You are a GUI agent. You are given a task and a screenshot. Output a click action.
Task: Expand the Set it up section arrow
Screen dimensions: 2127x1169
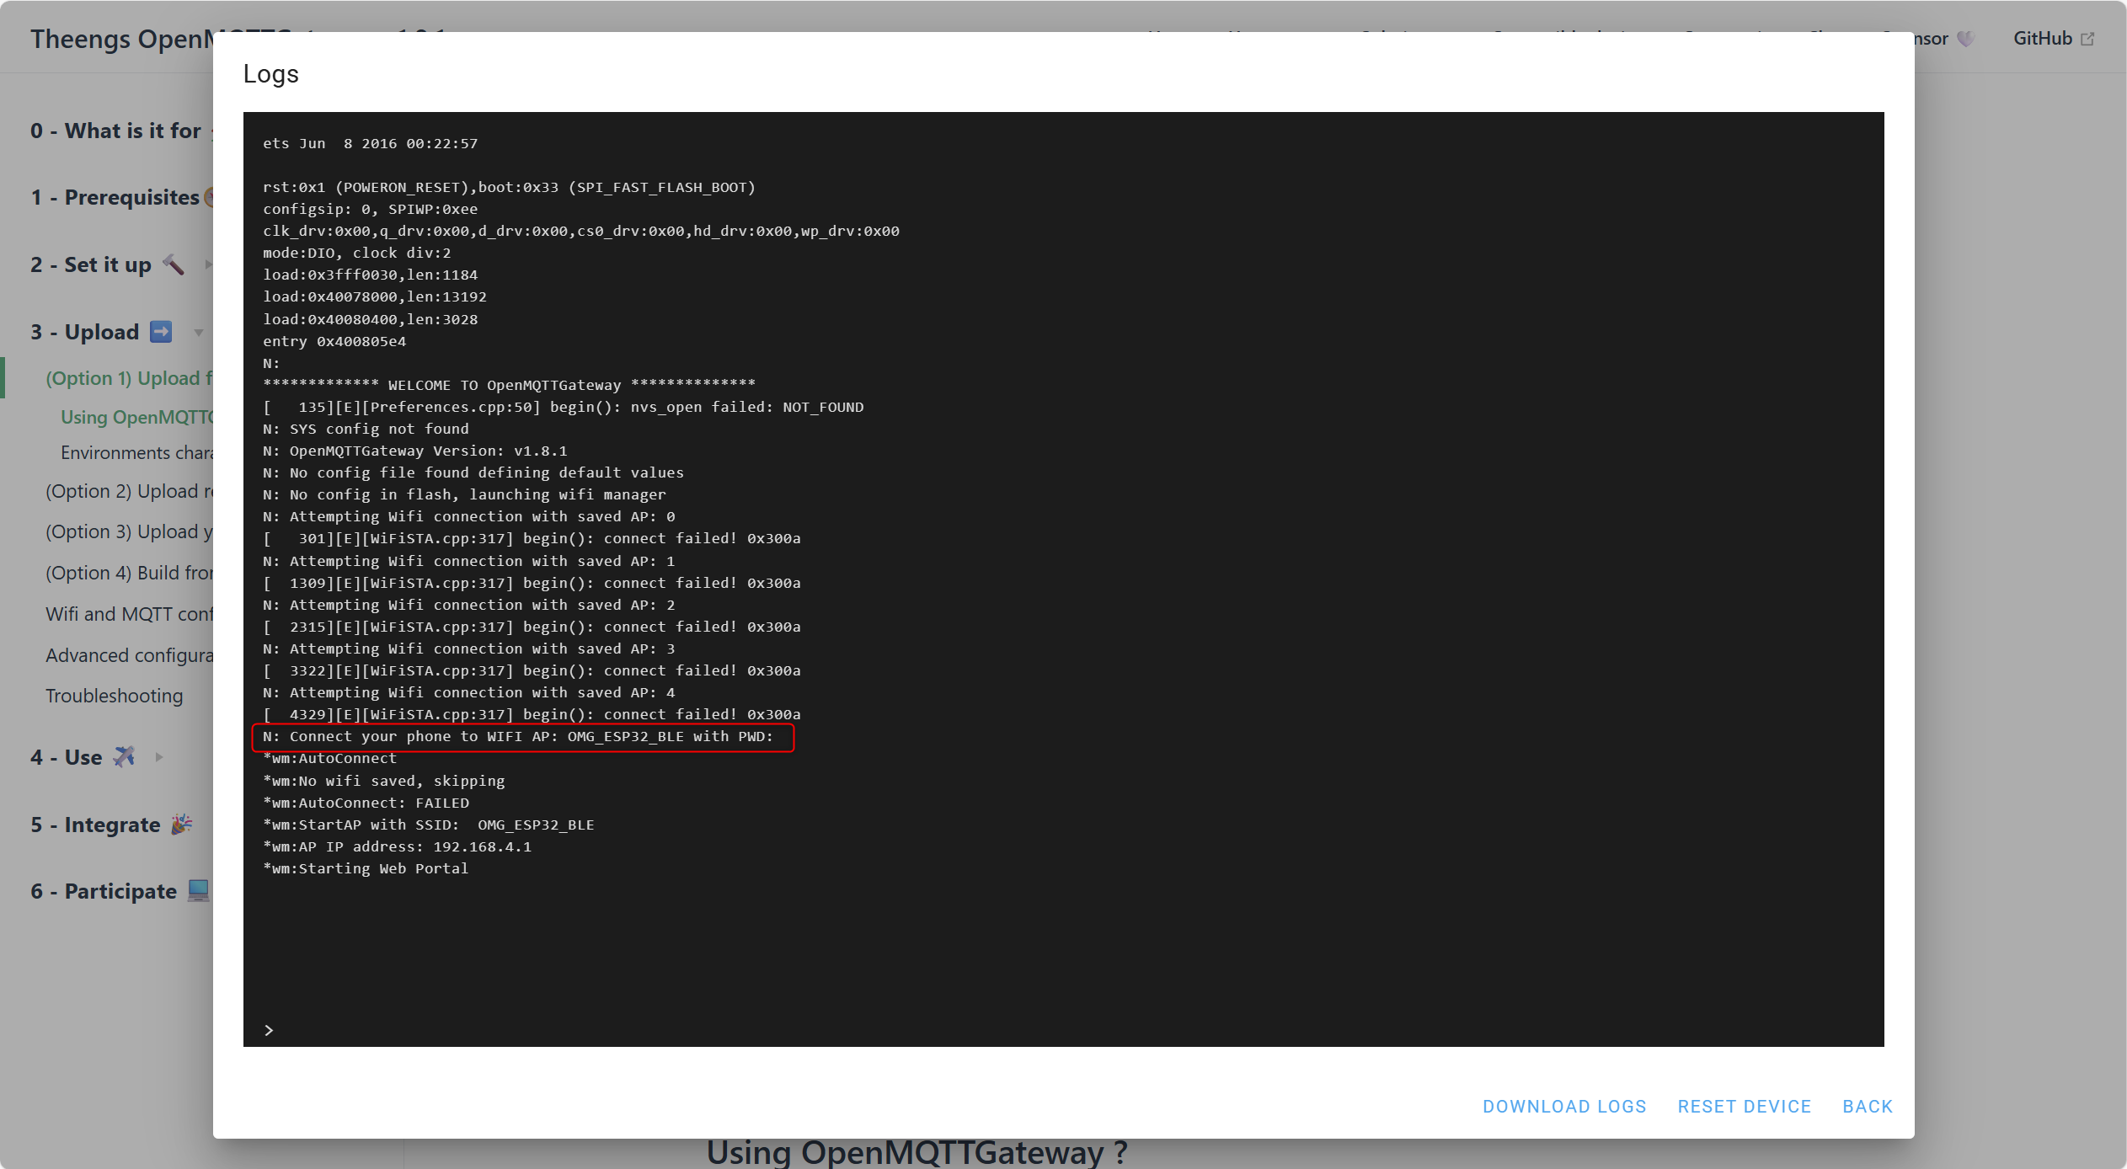pyautogui.click(x=207, y=264)
